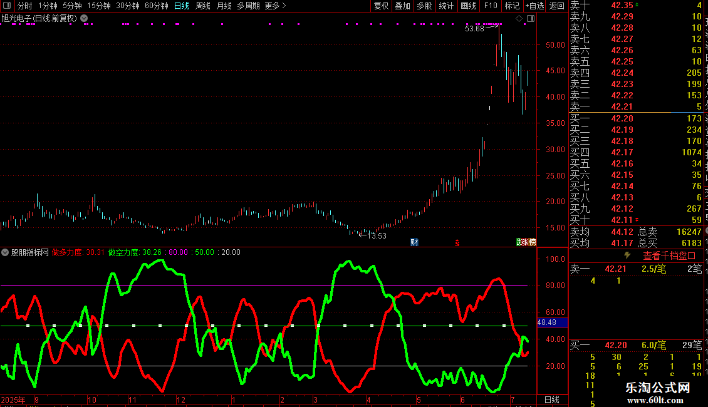Open the 旭光电子 chart title dropdown arrow
Image resolution: width=708 pixels, height=407 pixels.
pyautogui.click(x=84, y=19)
